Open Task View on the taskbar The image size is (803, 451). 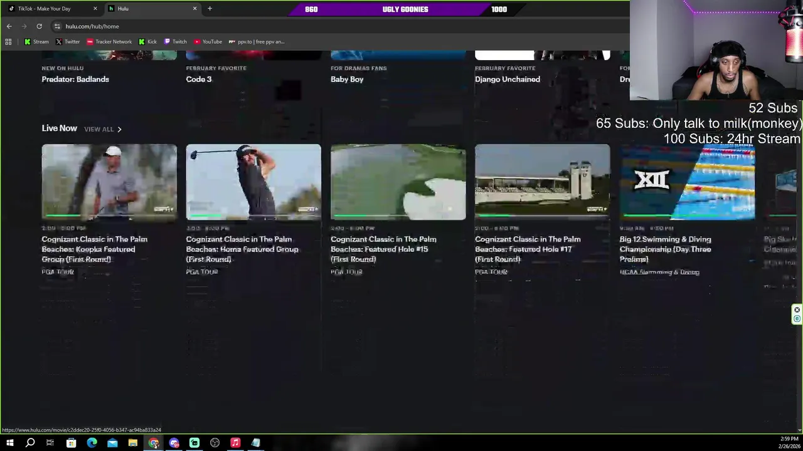[x=50, y=443]
